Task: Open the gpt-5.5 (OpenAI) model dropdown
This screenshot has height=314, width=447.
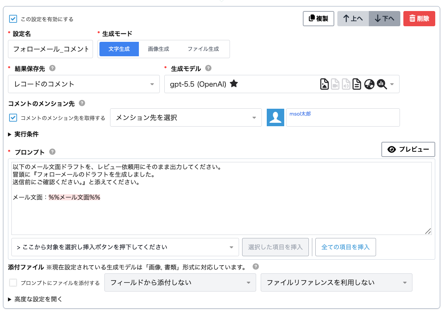Action: 282,84
